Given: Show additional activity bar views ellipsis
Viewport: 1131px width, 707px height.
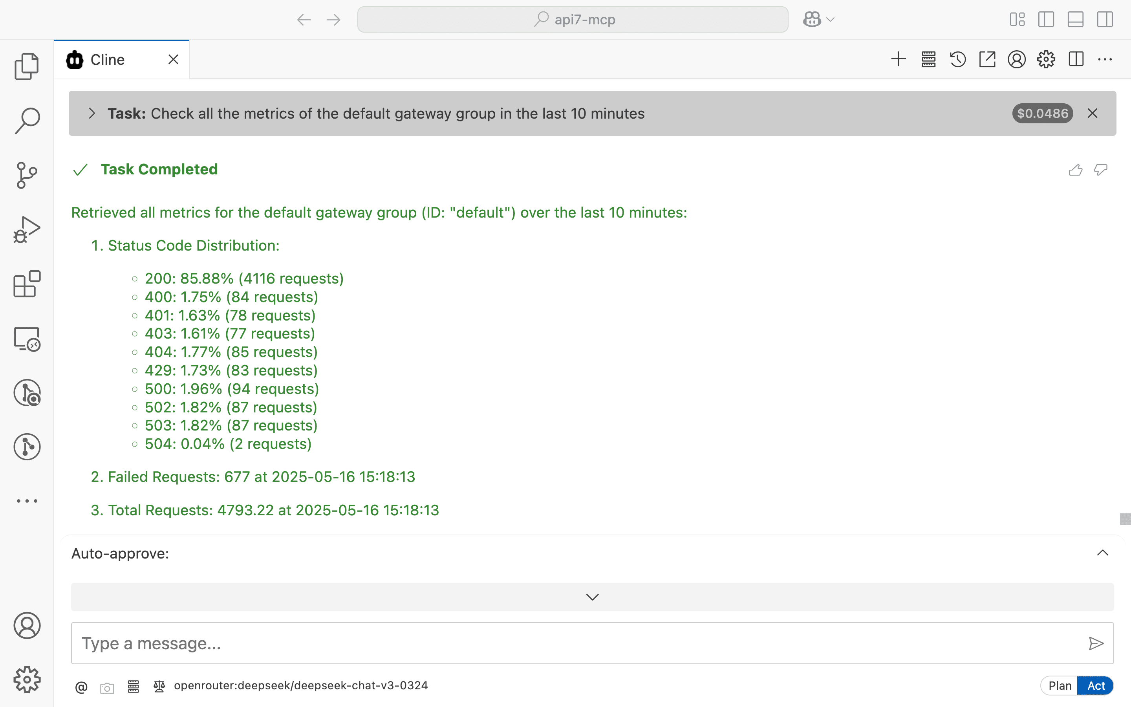Looking at the screenshot, I should tap(27, 501).
